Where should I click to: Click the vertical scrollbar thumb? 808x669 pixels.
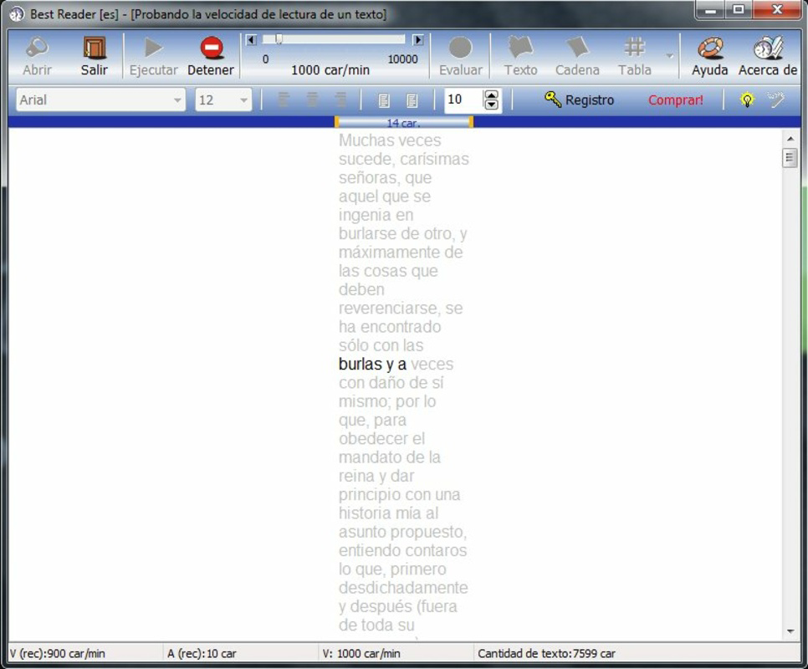coord(790,157)
